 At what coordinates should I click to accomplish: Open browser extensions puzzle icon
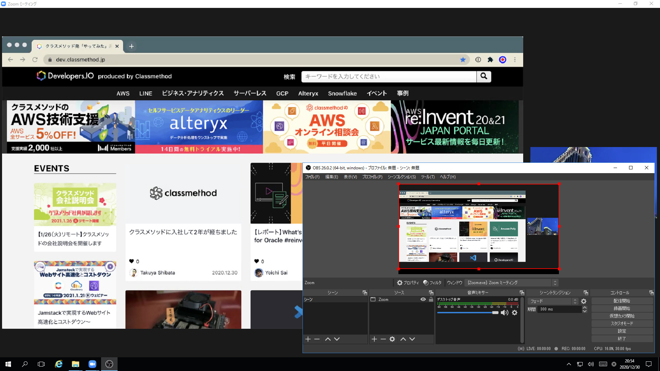490,60
